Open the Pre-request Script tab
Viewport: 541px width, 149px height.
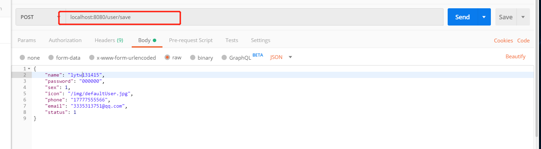pyautogui.click(x=190, y=40)
